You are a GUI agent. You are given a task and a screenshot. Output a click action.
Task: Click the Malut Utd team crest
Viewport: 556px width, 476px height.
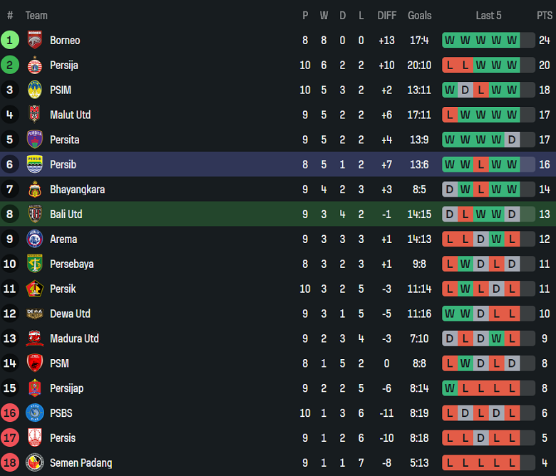(x=35, y=115)
